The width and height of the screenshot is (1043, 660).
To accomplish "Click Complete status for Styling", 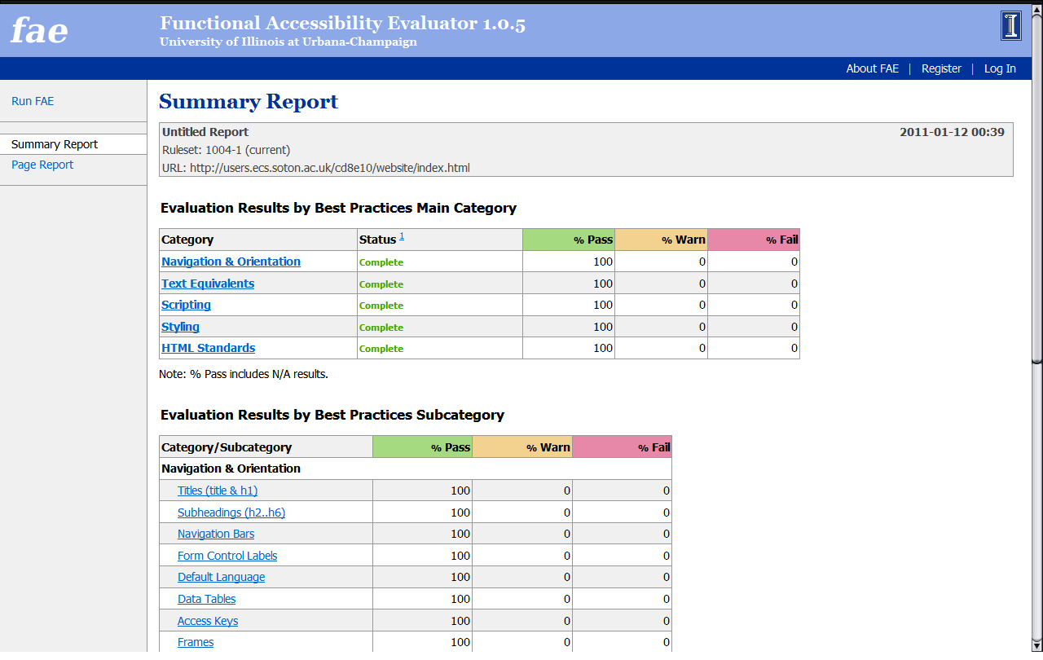I will [381, 328].
